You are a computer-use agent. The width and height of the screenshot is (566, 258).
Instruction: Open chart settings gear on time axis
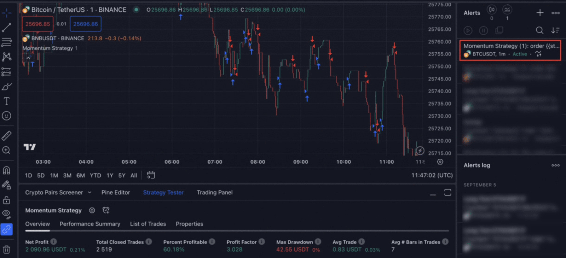click(x=440, y=162)
